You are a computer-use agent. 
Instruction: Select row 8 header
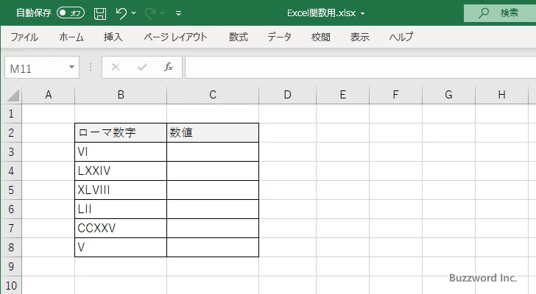click(11, 247)
